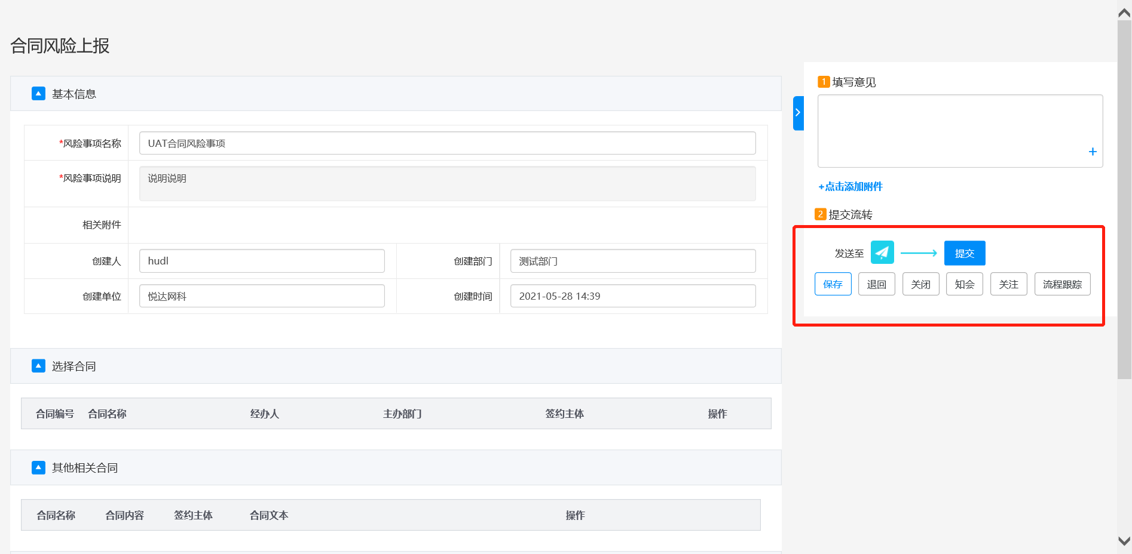Image resolution: width=1132 pixels, height=554 pixels.
Task: Click the 点击添加附件 link
Action: pos(850,187)
